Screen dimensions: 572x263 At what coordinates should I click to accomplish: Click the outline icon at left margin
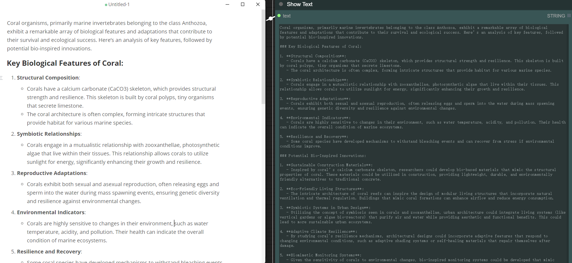coord(1,78)
